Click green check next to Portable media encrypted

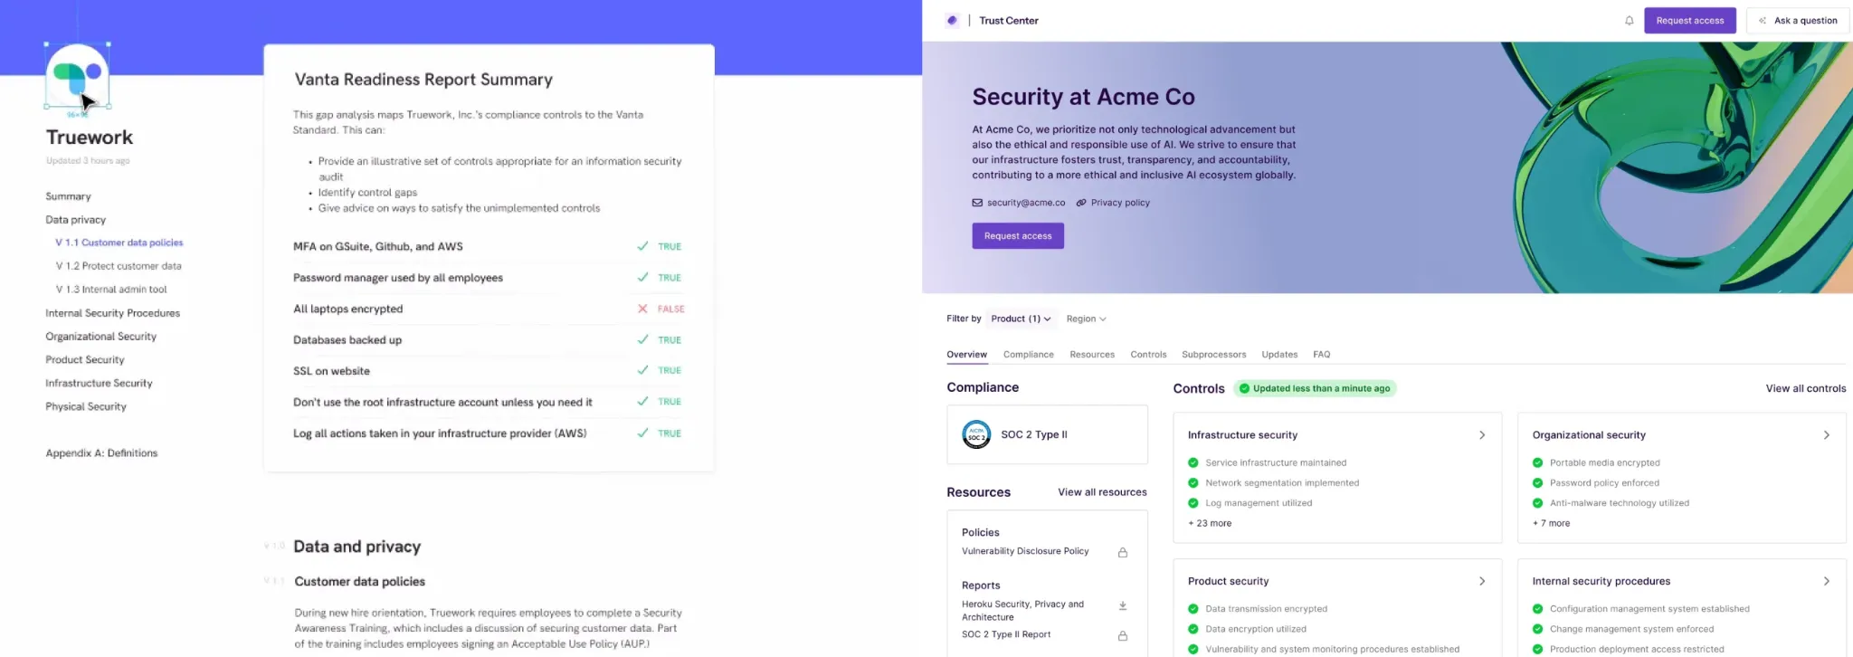1537,462
